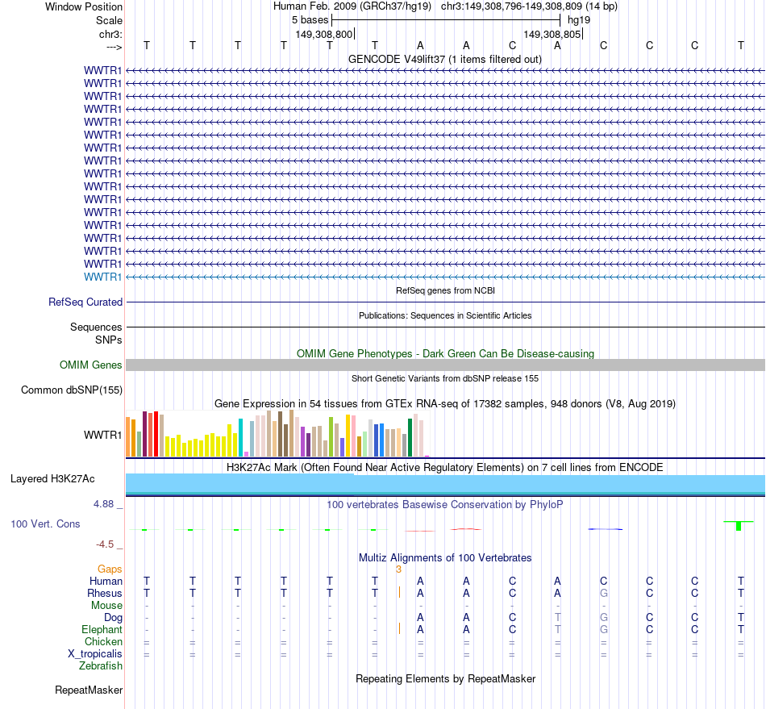Click the light-blue WWTR1 transcript label
Image resolution: width=766 pixels, height=709 pixels.
(x=102, y=277)
